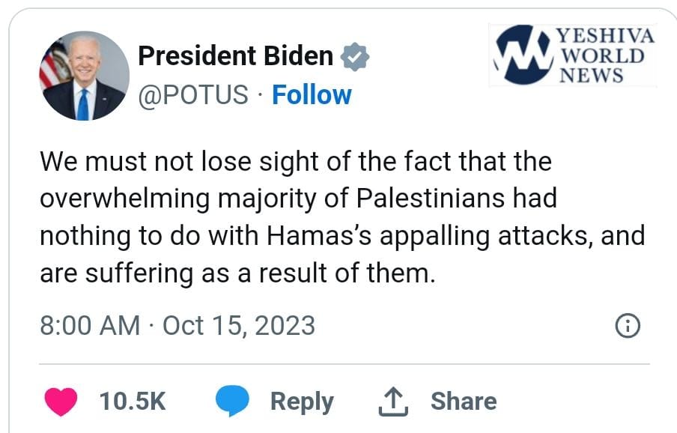The height and width of the screenshot is (433, 677).
Task: Click the 10.5K likes count
Action: tap(133, 402)
